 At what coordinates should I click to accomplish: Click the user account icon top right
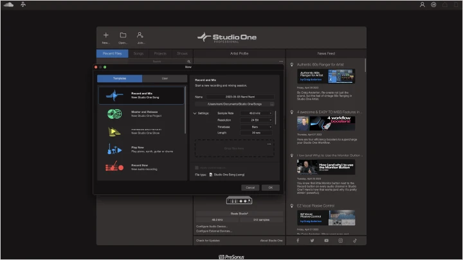coord(422,4)
